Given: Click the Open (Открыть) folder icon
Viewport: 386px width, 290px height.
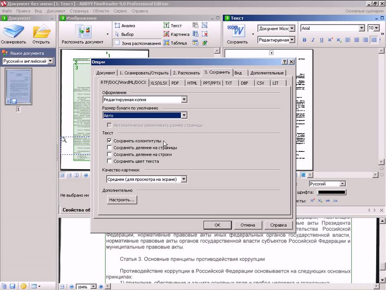Looking at the screenshot, I should [41, 31].
